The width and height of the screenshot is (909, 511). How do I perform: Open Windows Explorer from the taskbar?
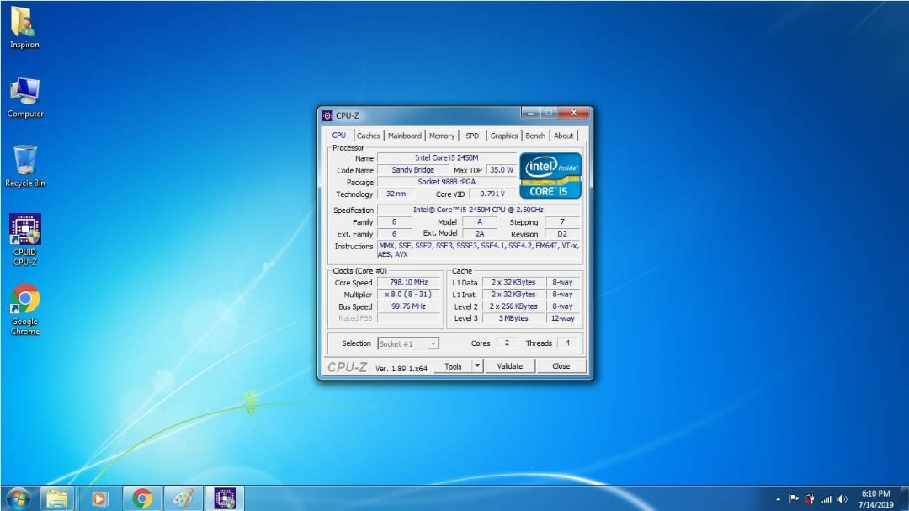coord(57,498)
